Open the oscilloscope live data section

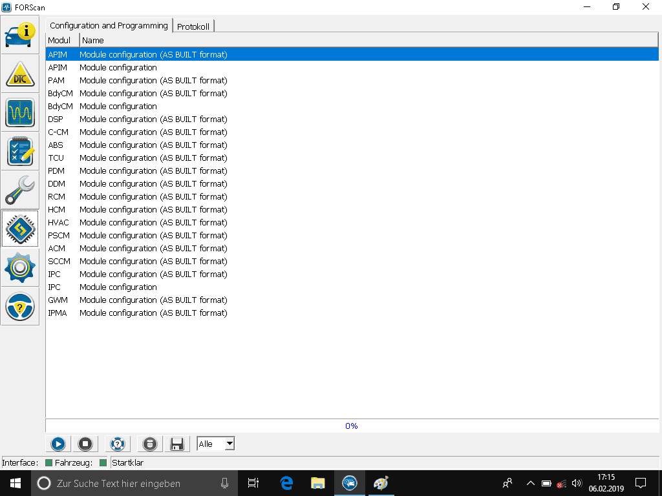click(20, 113)
